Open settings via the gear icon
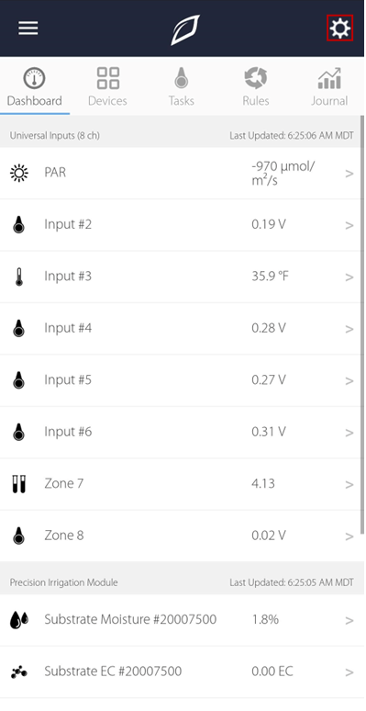 pos(339,28)
